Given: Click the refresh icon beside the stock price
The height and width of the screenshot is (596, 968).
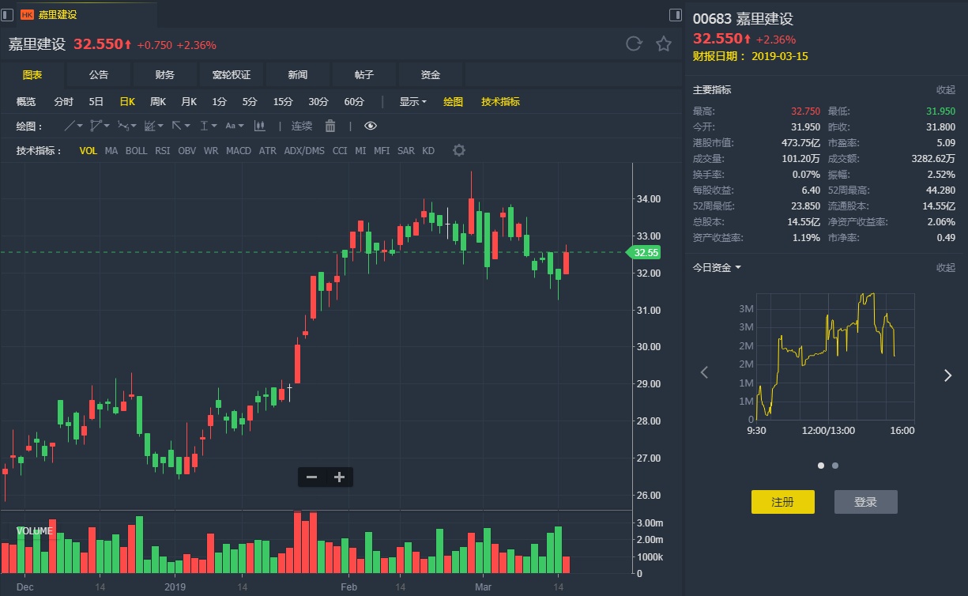Looking at the screenshot, I should [634, 43].
